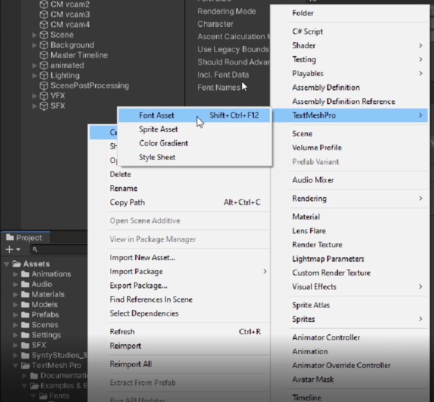Image resolution: width=434 pixels, height=402 pixels.
Task: Click the Project search field
Action: (61, 250)
